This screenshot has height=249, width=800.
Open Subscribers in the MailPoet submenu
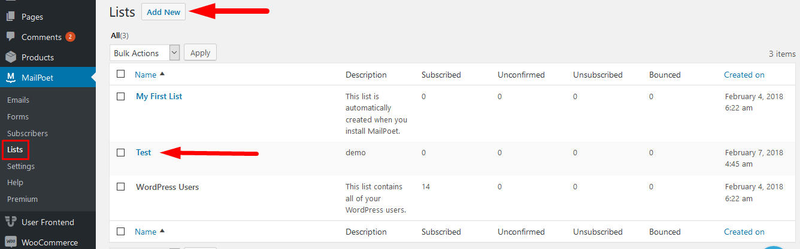pyautogui.click(x=28, y=133)
